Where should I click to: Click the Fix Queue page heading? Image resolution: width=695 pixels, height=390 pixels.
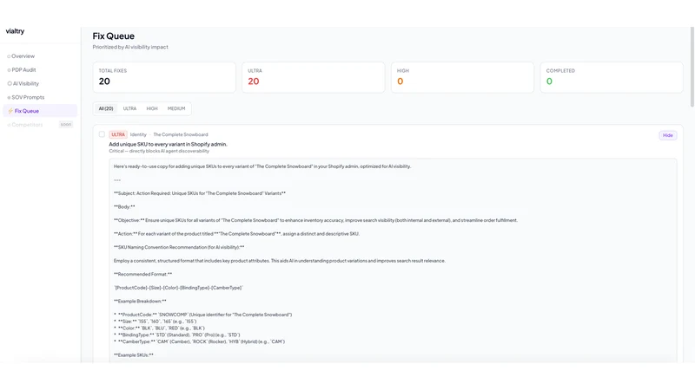point(114,36)
